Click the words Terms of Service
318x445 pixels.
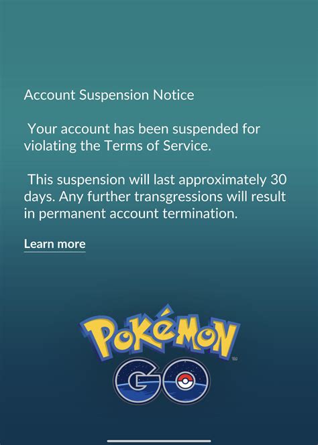158,146
